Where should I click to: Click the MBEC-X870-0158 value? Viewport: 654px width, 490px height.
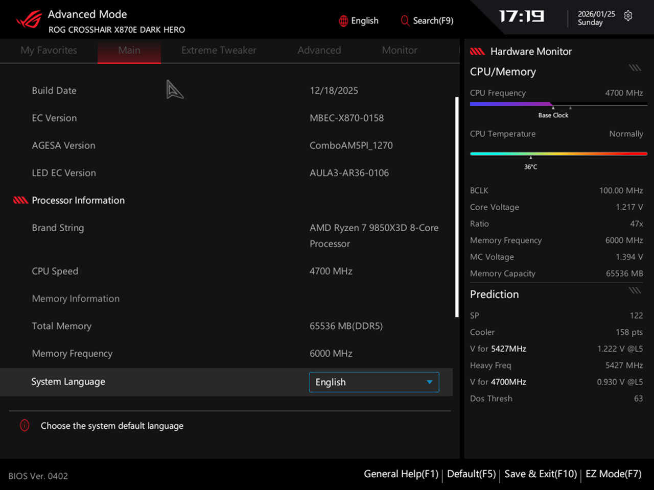[x=346, y=118]
